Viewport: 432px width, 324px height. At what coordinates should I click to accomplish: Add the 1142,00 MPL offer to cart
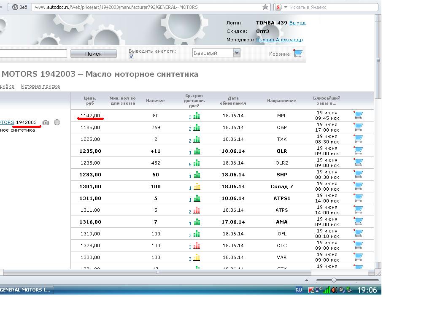[358, 115]
